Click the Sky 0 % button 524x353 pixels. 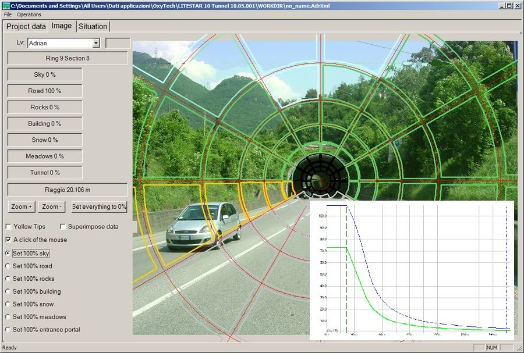point(45,75)
